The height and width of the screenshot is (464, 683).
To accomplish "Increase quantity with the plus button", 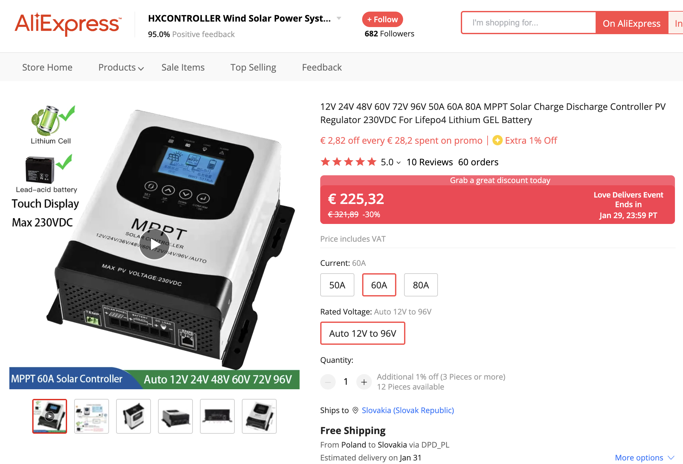I will click(x=364, y=382).
